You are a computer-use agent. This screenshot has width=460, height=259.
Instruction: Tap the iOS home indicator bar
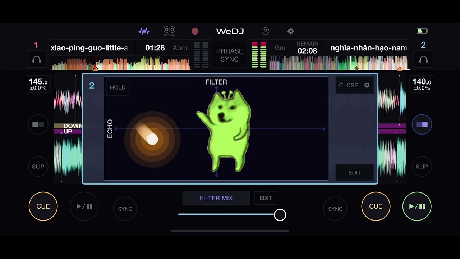pyautogui.click(x=230, y=231)
